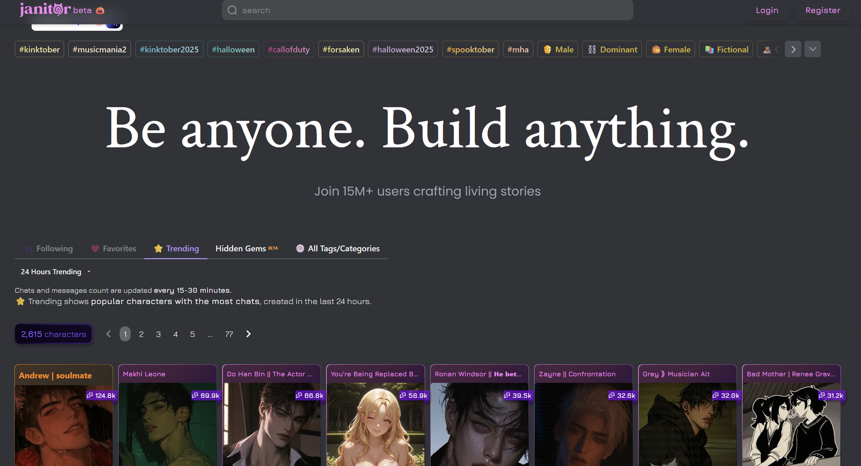Click the ellipsis to expand pagination
This screenshot has width=861, height=466.
[x=210, y=335]
